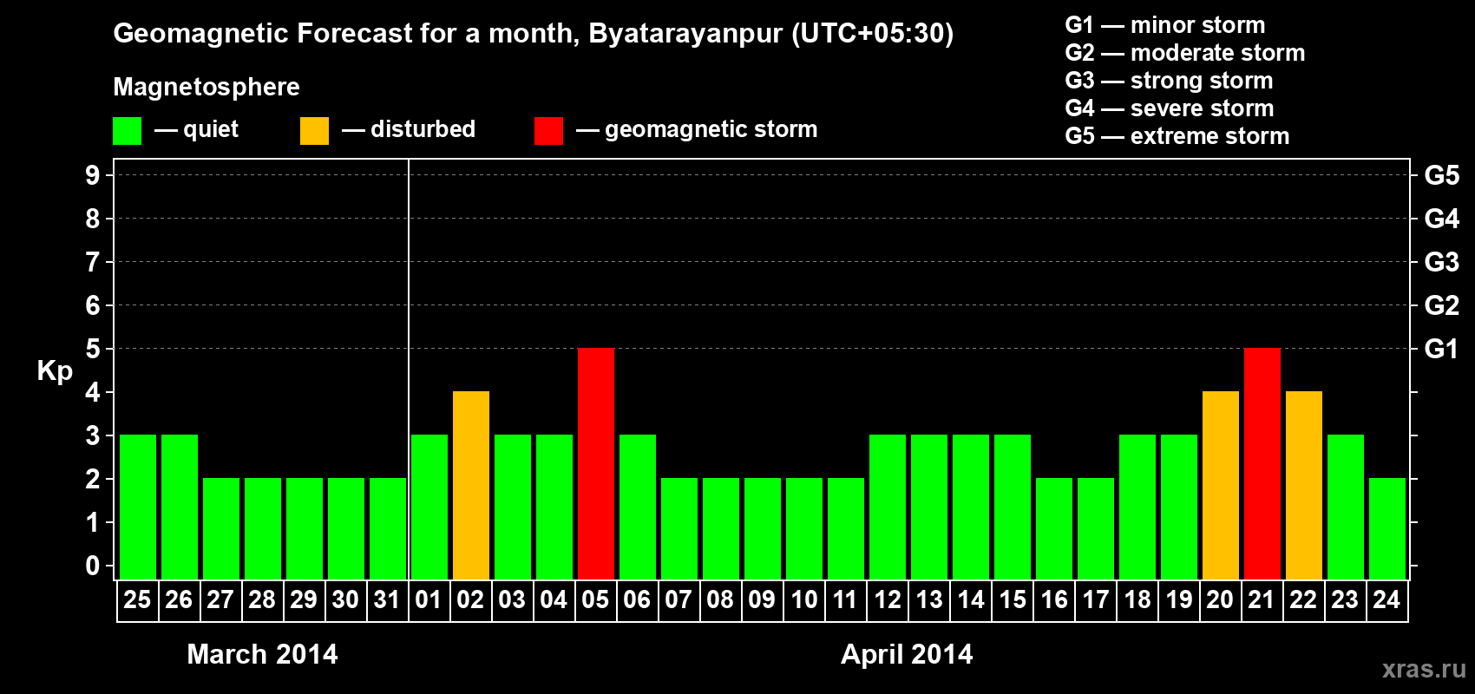
Task: Select the red bar for April 05
Action: pos(596,463)
